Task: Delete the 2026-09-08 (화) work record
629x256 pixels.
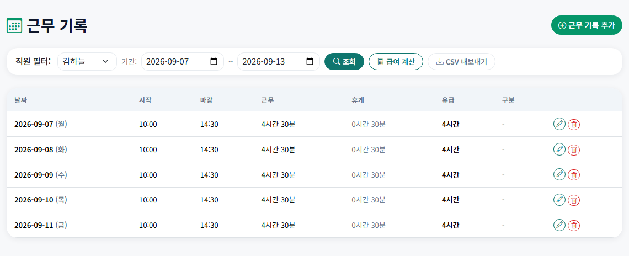Action: pos(574,150)
